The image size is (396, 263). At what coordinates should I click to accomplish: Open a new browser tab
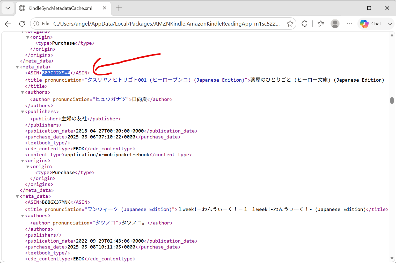119,8
